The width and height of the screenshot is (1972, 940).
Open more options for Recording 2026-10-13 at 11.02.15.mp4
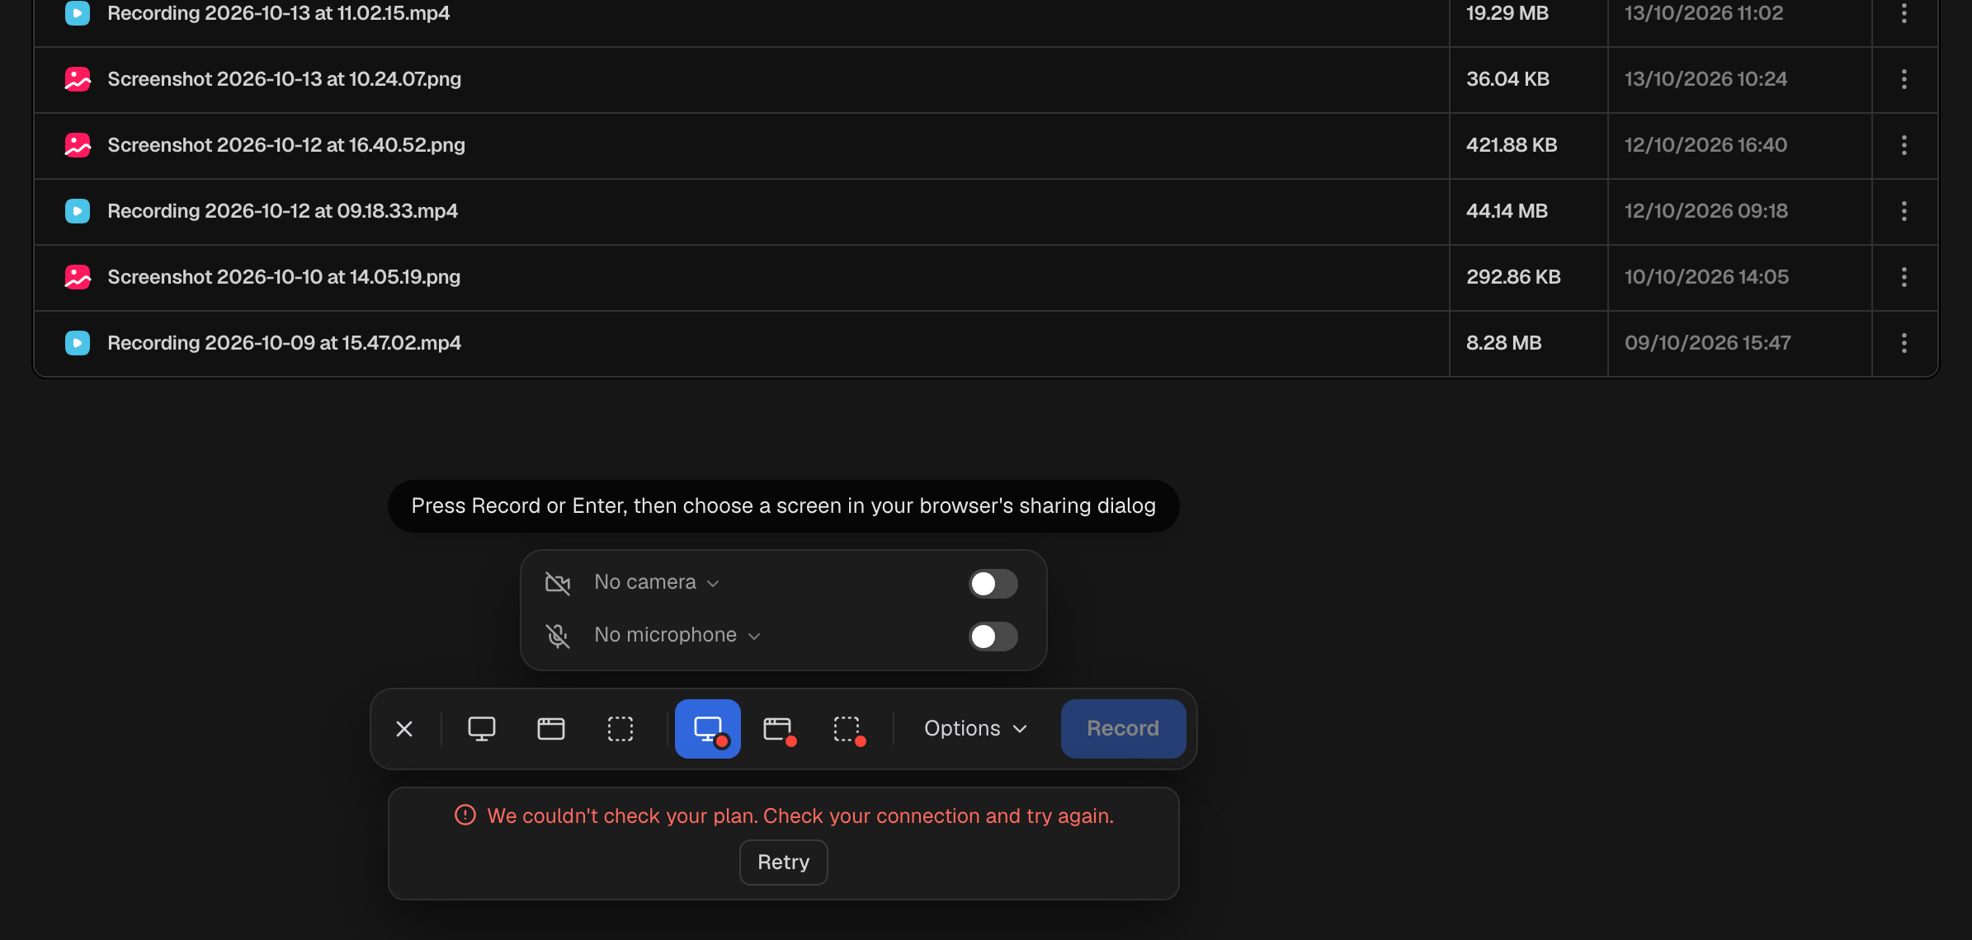[1904, 13]
